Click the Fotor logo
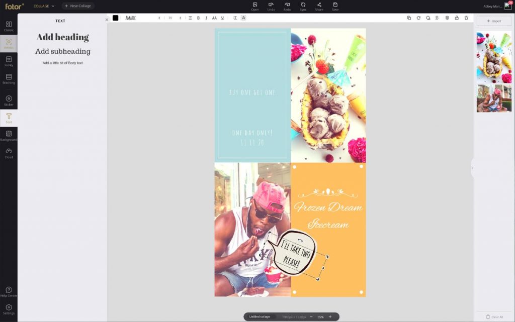The image size is (515, 322). coord(14,6)
